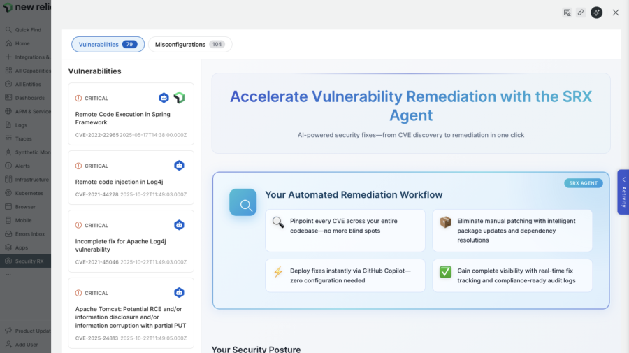Open Kubernetes in sidebar

25,194
